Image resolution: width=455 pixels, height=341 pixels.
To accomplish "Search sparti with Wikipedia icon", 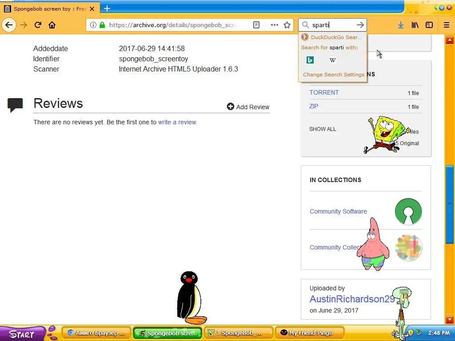I will (332, 60).
